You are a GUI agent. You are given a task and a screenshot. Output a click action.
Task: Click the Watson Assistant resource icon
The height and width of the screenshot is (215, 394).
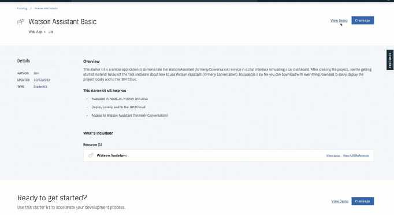[91, 155]
